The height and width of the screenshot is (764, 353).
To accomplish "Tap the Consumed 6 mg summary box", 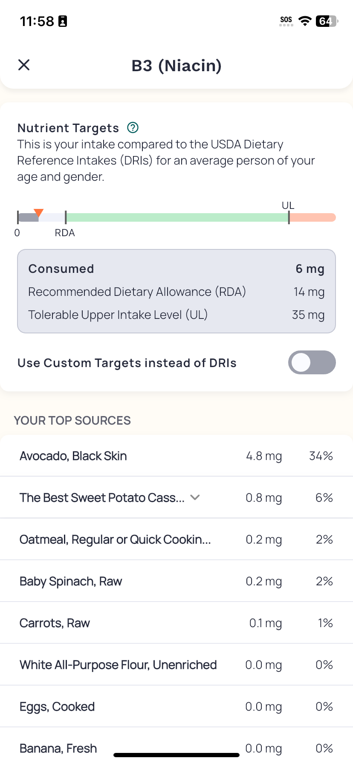I will 176,291.
